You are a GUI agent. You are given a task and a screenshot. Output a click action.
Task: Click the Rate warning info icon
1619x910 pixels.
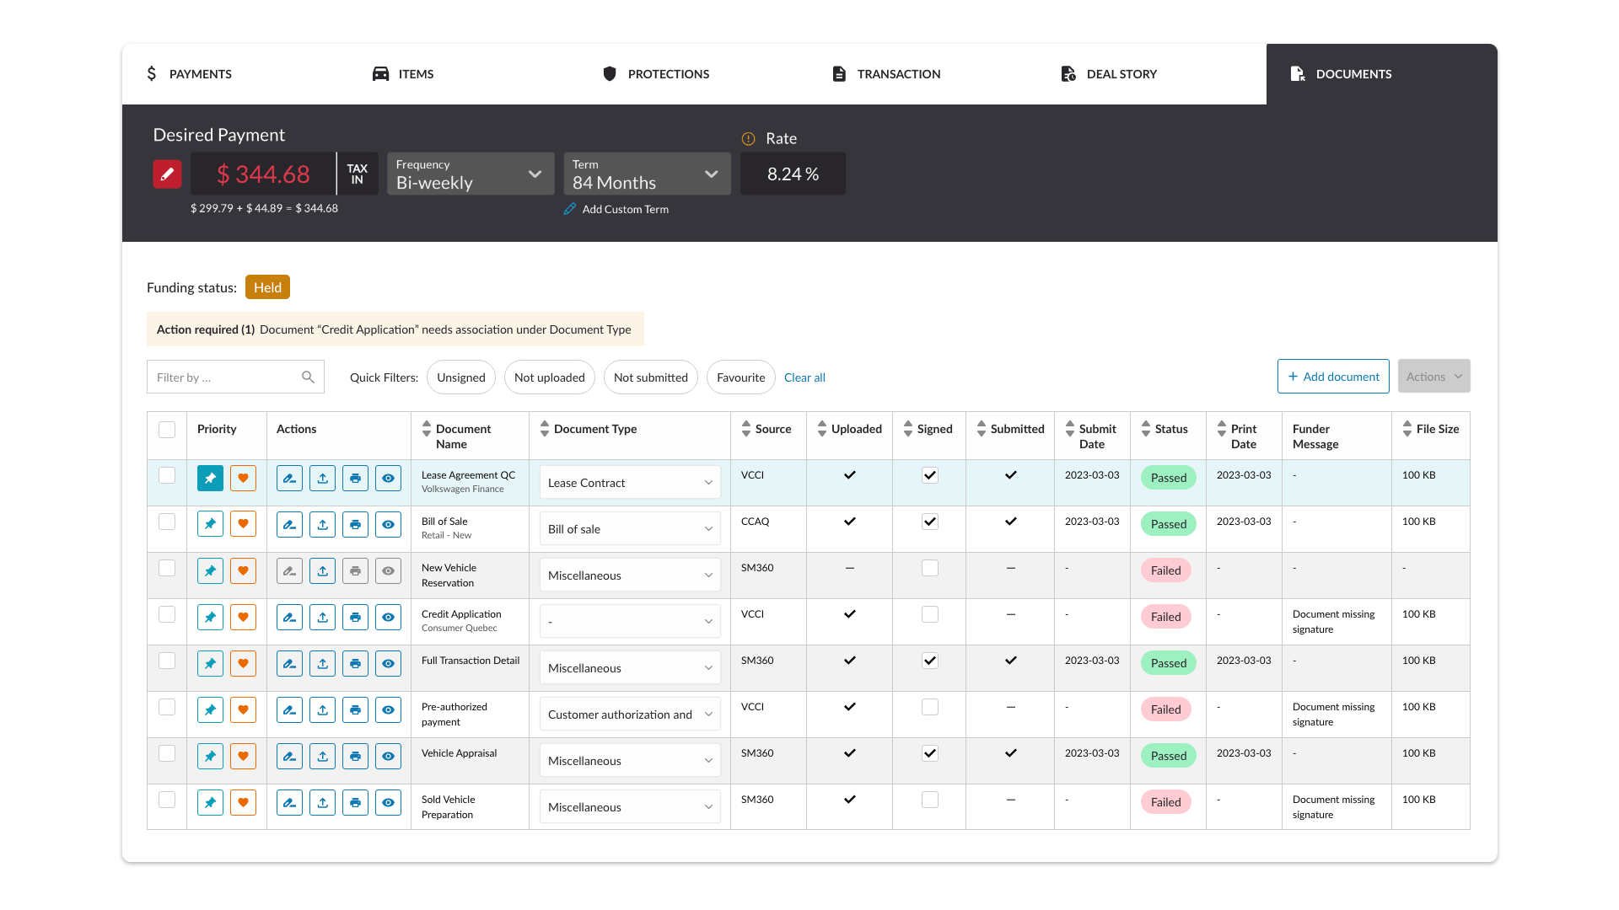tap(748, 139)
